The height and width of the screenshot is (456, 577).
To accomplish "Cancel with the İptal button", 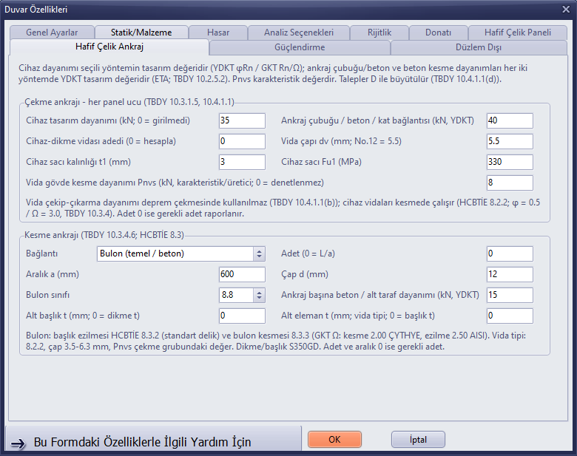I will click(x=418, y=440).
